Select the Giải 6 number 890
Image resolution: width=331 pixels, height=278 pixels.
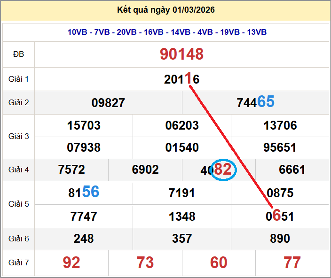[280, 239]
